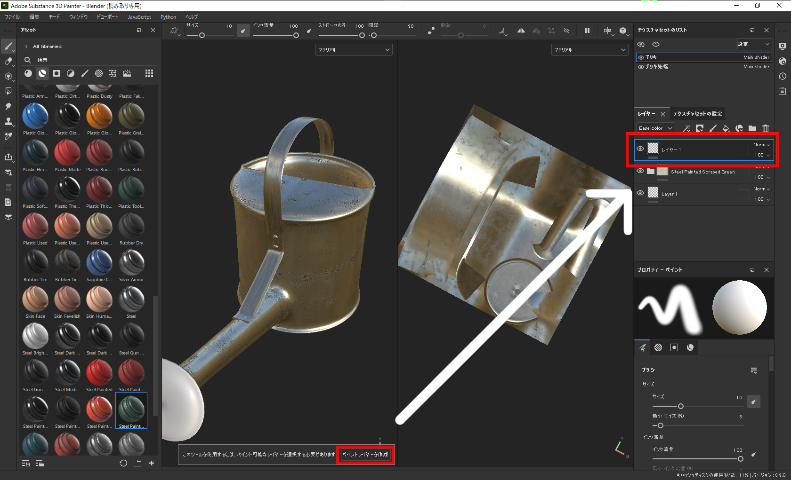Image resolution: width=791 pixels, height=480 pixels.
Task: Filter assets by Alphas icon
Action: [99, 73]
